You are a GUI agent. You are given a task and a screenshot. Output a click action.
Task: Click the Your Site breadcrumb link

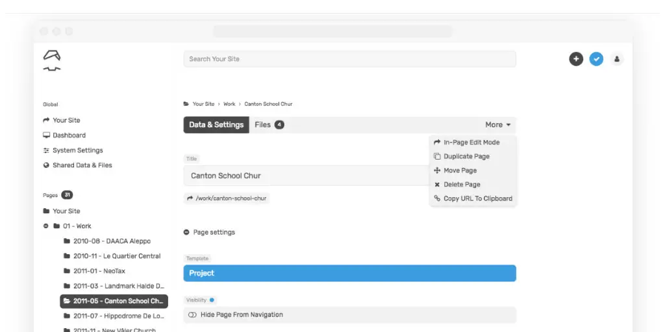point(203,104)
